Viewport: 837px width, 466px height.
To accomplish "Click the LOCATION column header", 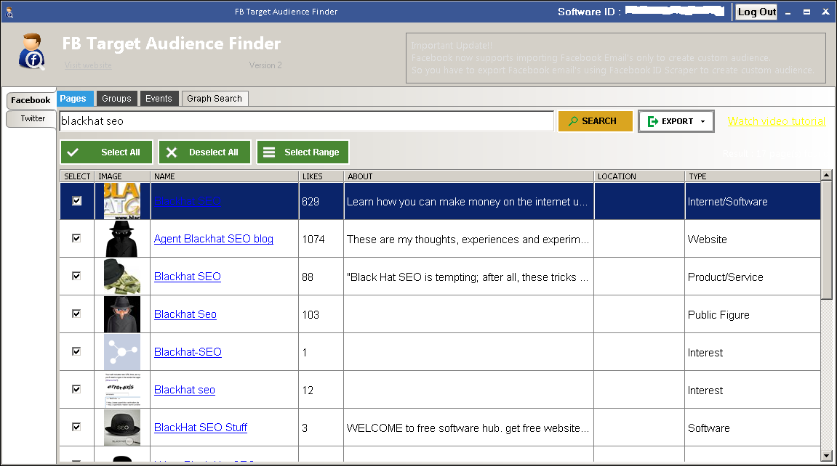I will [x=639, y=176].
